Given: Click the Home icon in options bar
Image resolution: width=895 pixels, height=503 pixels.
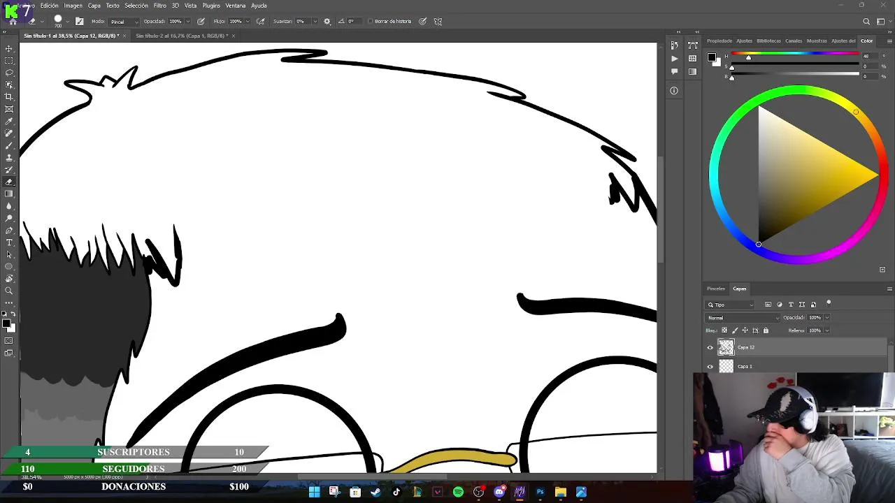Looking at the screenshot, I should [x=13, y=22].
